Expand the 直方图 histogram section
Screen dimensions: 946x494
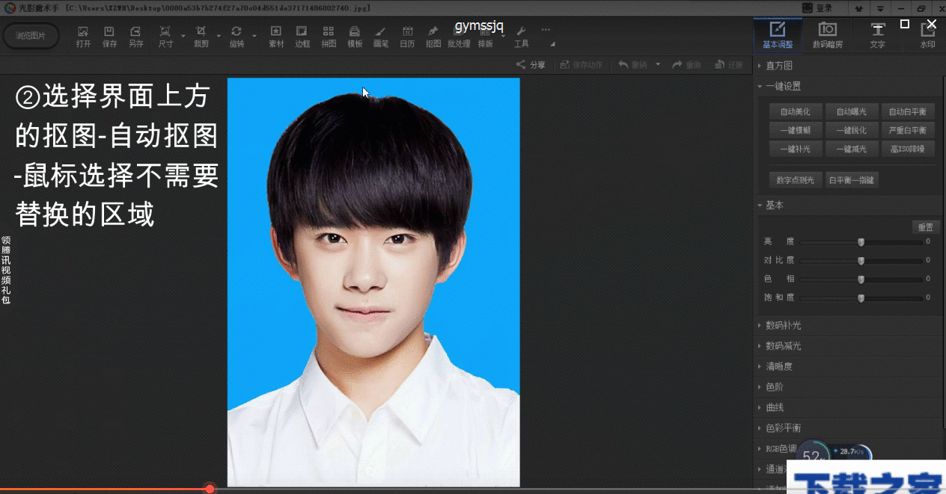tap(779, 66)
